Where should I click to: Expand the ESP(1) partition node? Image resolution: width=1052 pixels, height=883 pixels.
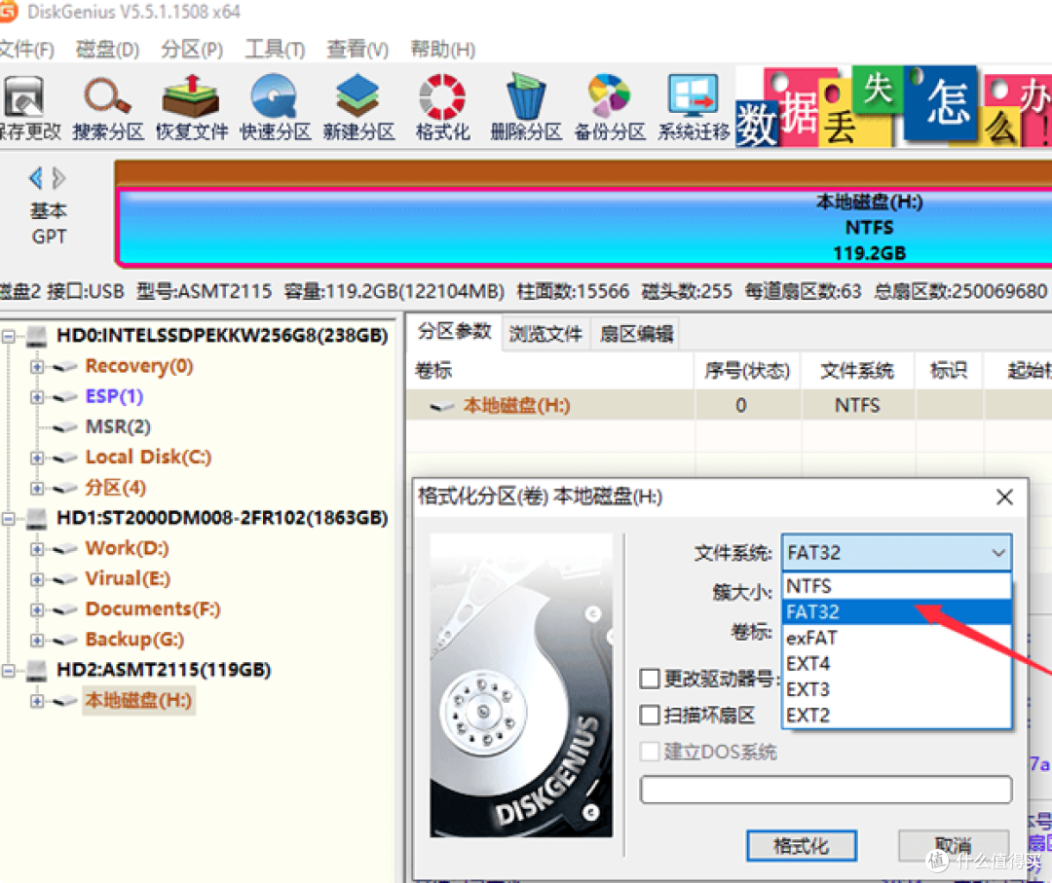pyautogui.click(x=37, y=397)
